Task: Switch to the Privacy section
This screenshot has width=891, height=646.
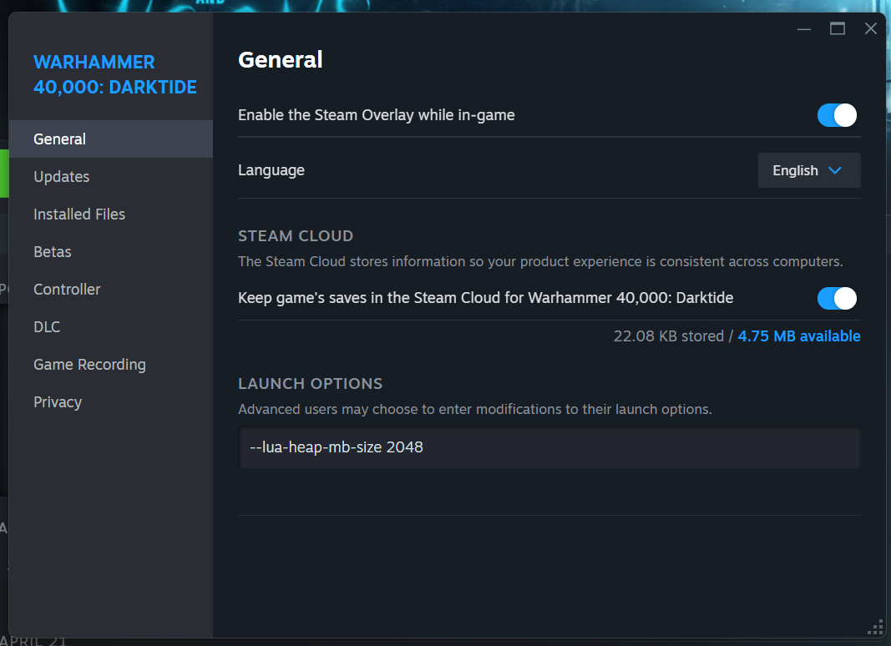Action: point(58,402)
